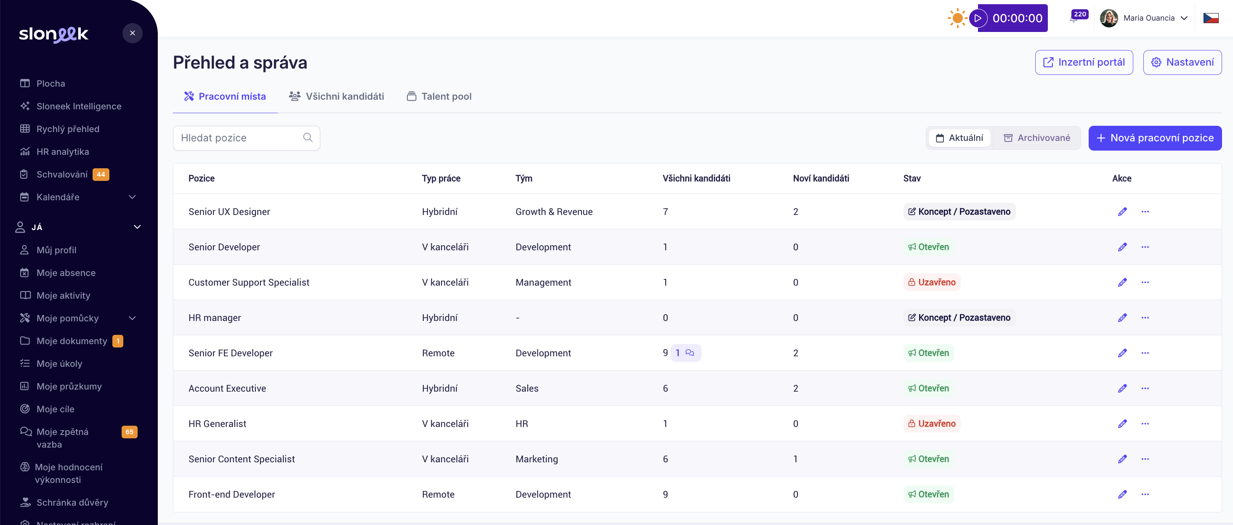The height and width of the screenshot is (525, 1233).
Task: Open comments badge on Senior FE Developer
Action: [685, 353]
